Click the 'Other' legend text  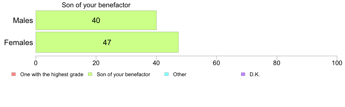180,74
